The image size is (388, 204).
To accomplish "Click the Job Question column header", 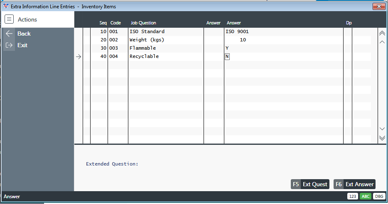I will [143, 23].
